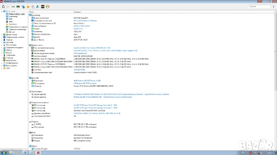Viewport: 277px width, 155px height.
Task: Select the DMI item in the sidebar
Action: click(x=10, y=19)
